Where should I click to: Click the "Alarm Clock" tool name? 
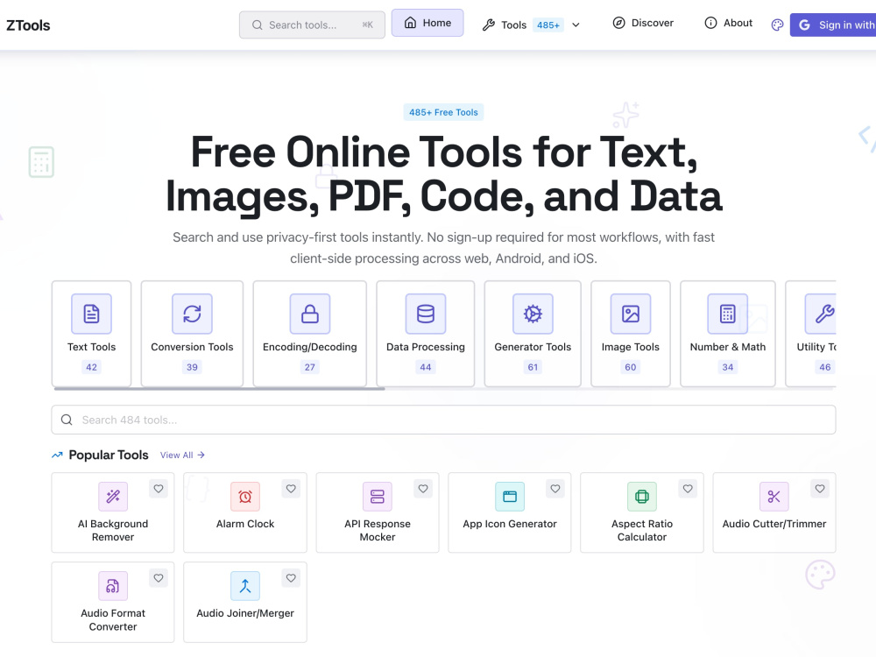pos(245,524)
